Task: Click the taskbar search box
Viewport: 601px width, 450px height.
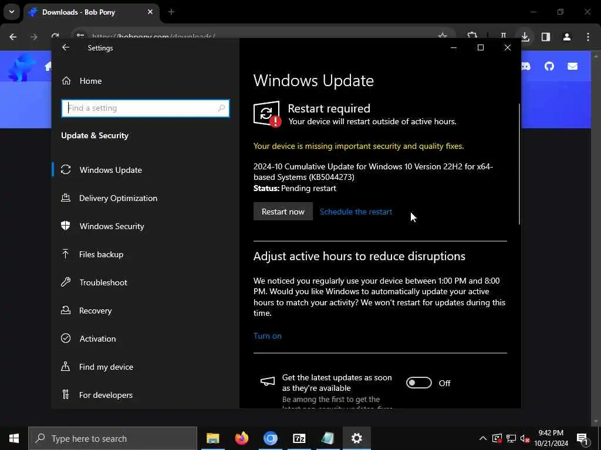Action: point(112,438)
